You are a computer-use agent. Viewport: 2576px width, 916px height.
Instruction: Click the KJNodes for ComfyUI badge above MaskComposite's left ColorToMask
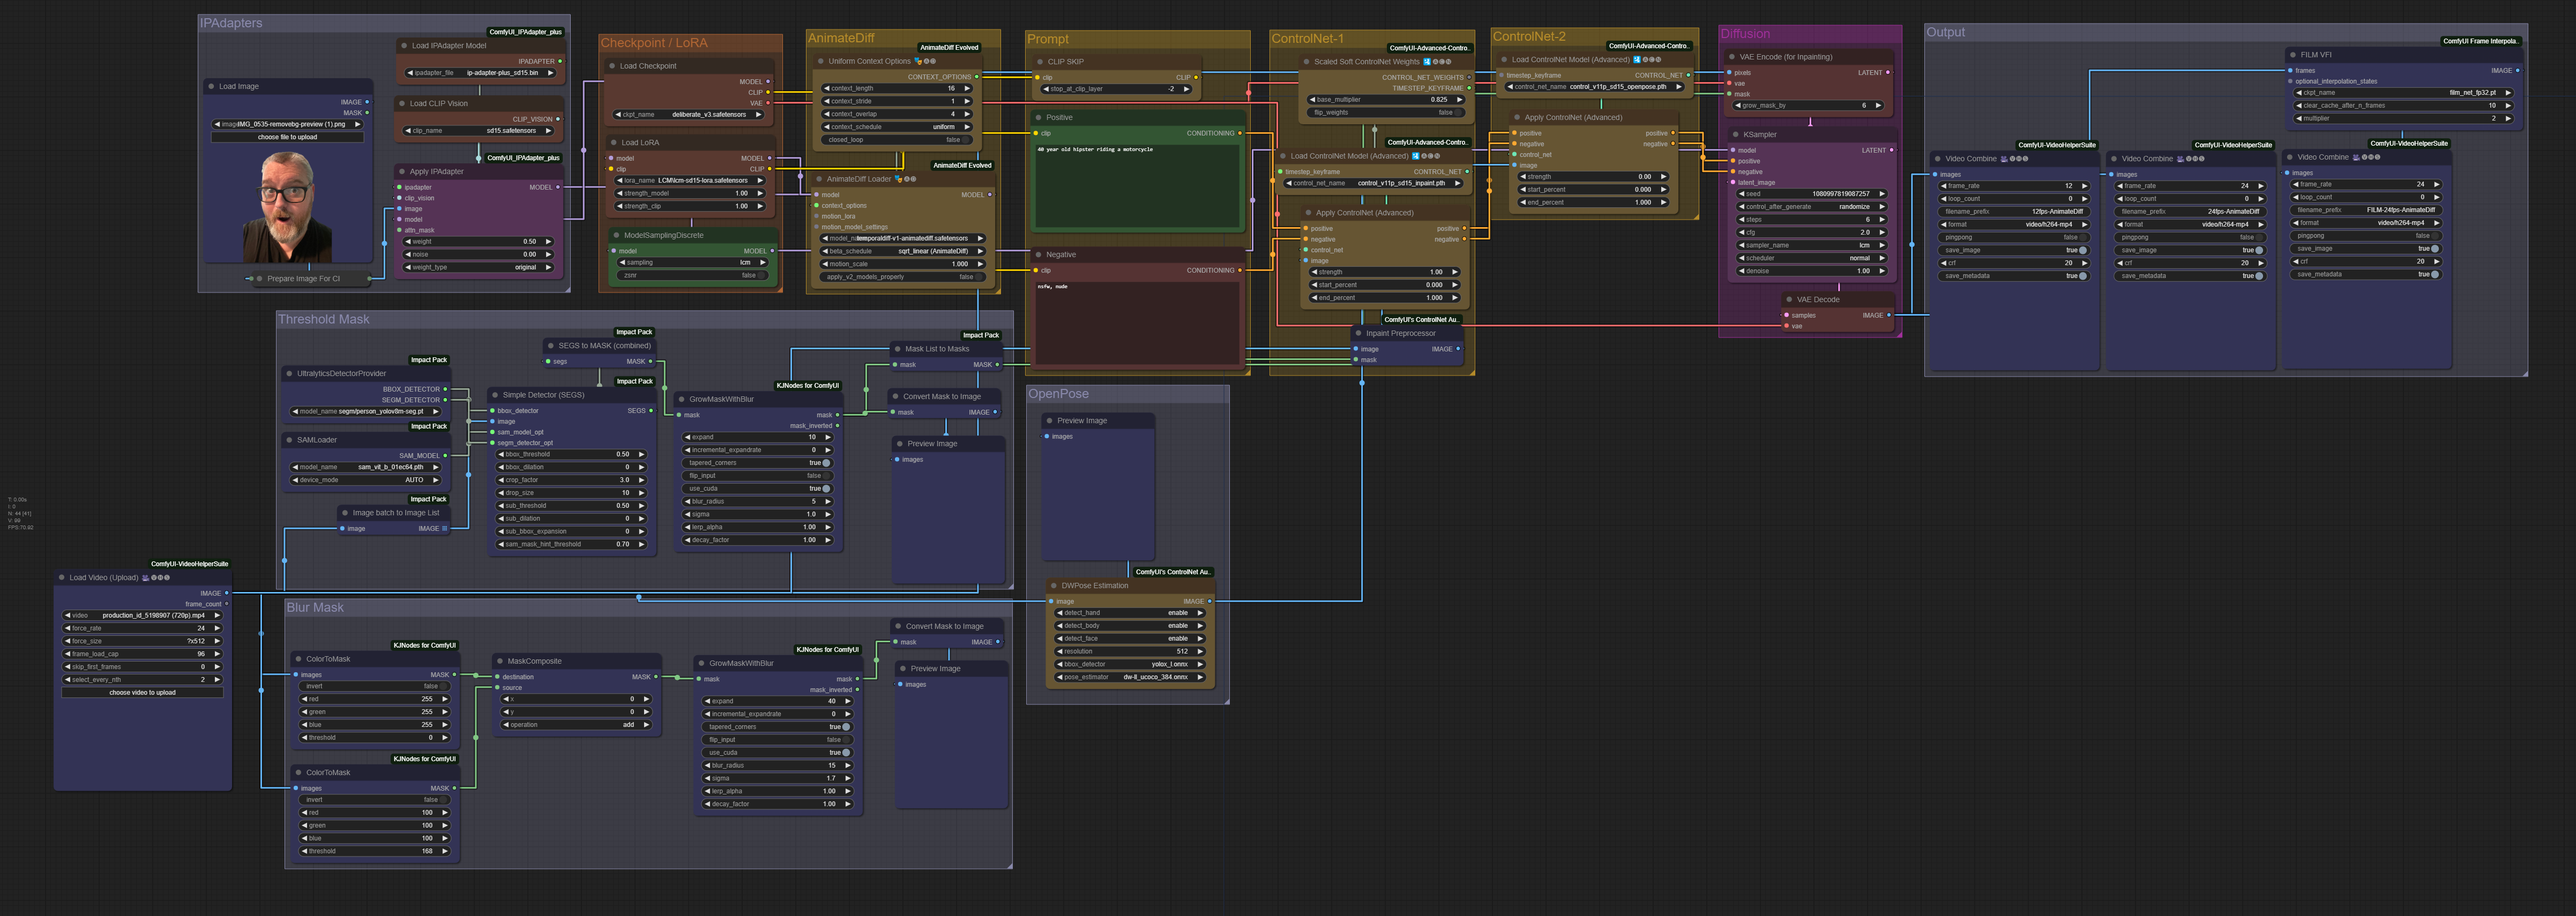425,646
